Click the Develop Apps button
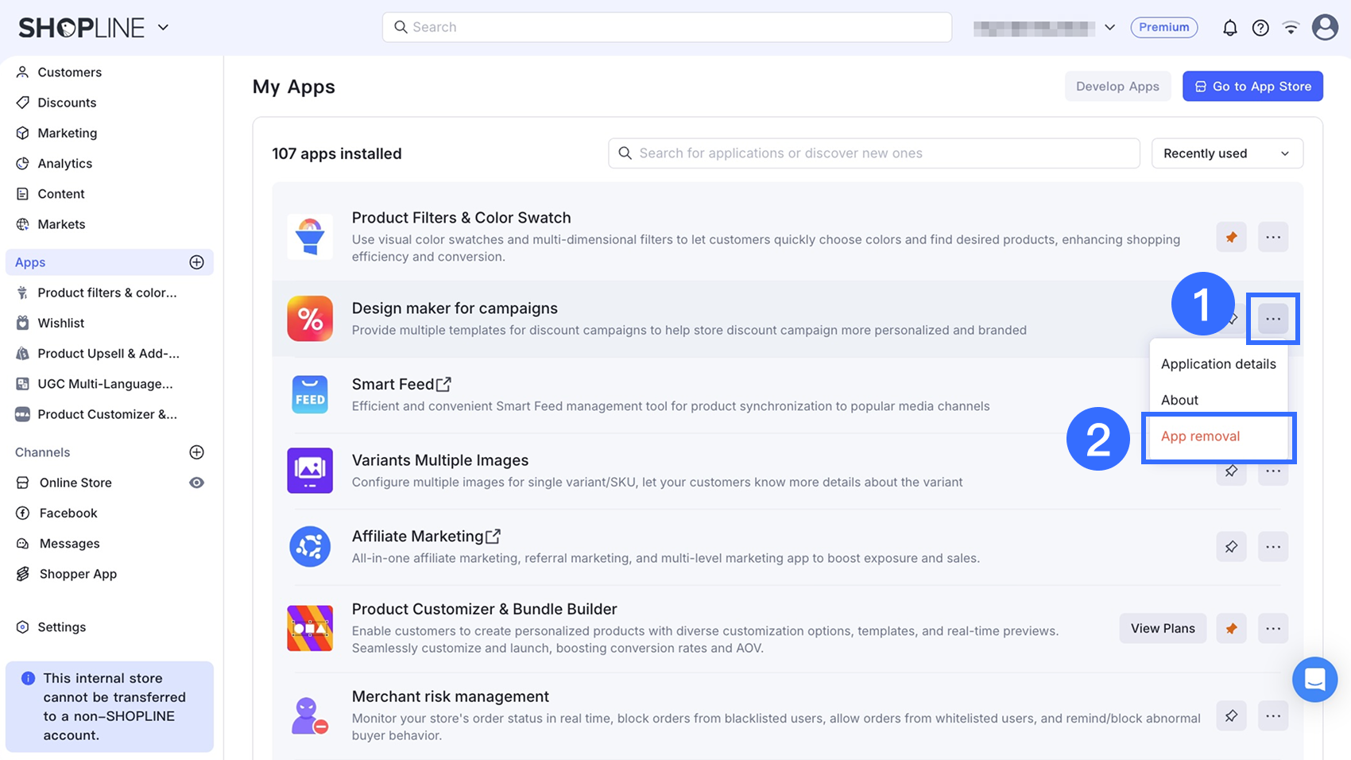Screen dimensions: 1351x760 (x=1117, y=87)
